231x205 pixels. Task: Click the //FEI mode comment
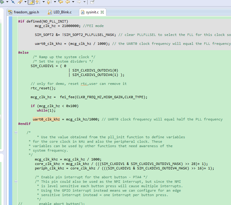93,26
